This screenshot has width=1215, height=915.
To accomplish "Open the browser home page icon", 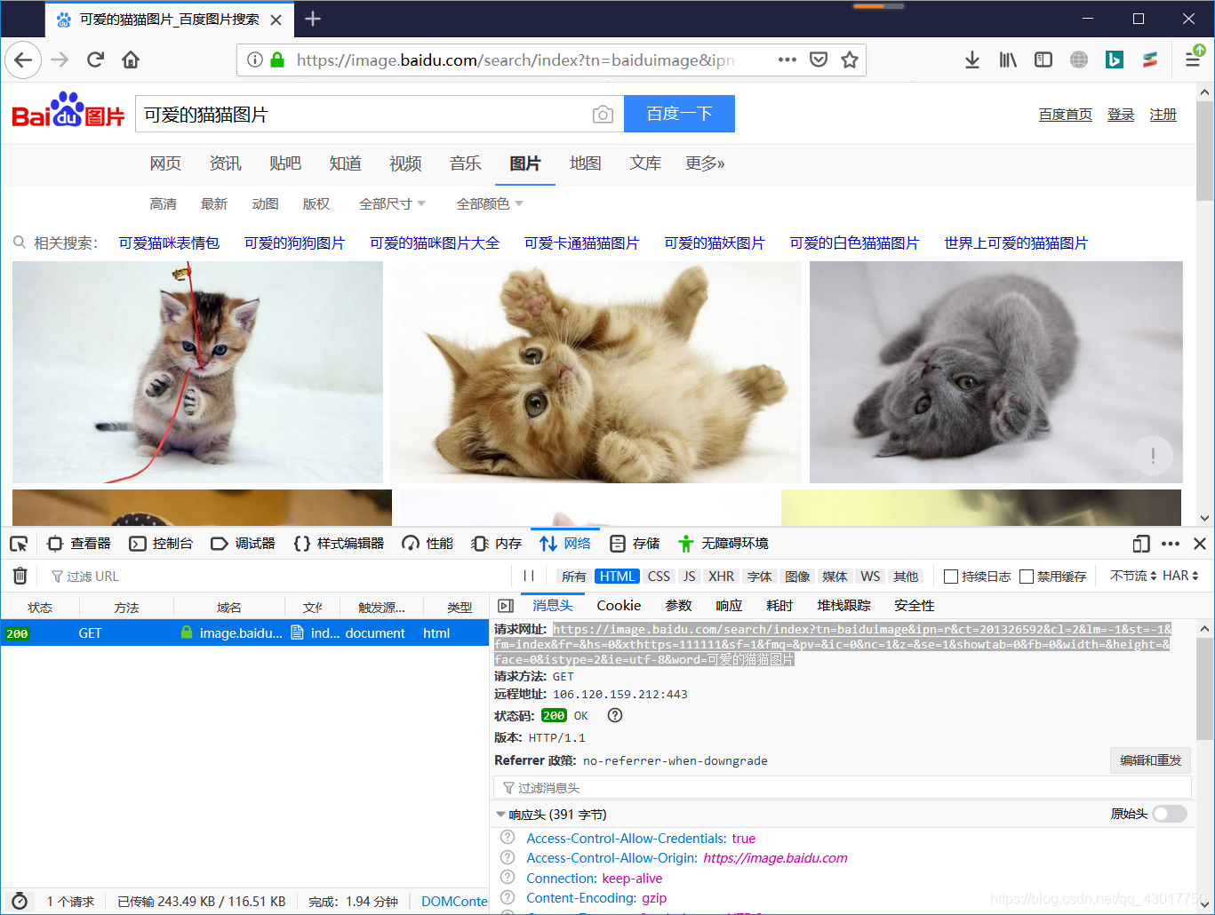I will (131, 60).
